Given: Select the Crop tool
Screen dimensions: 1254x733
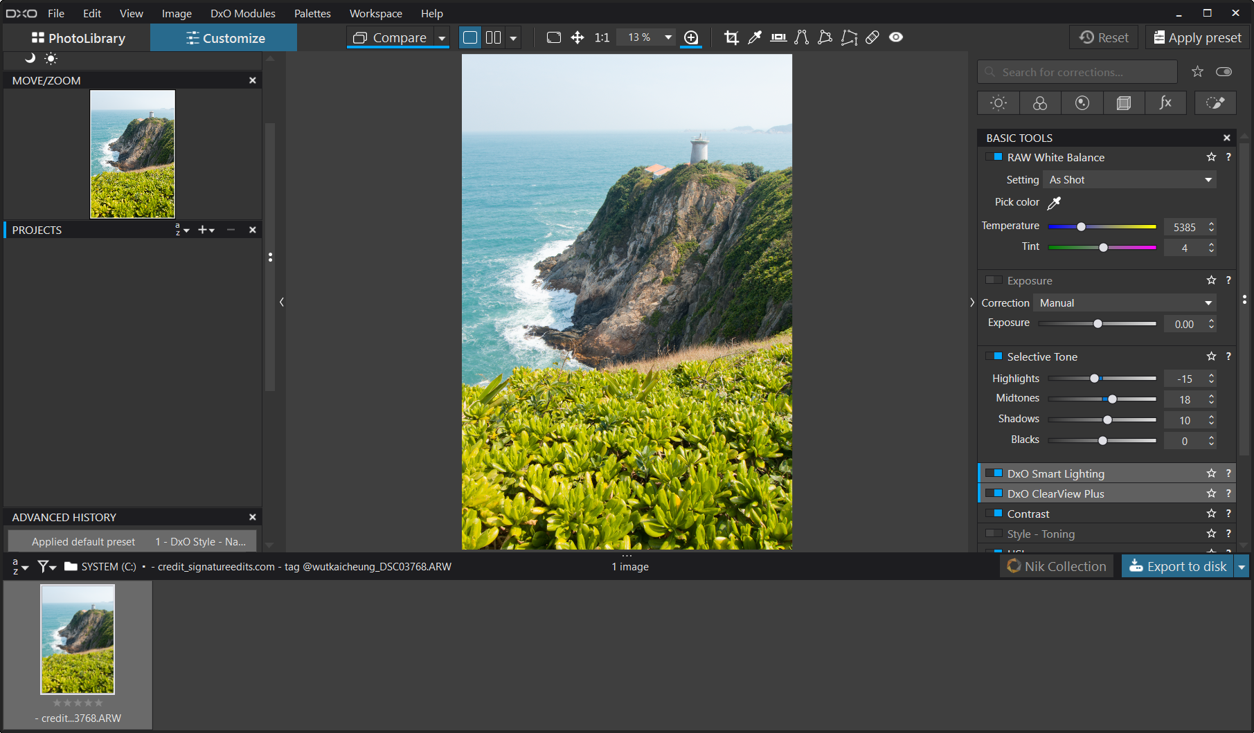Looking at the screenshot, I should pos(730,37).
